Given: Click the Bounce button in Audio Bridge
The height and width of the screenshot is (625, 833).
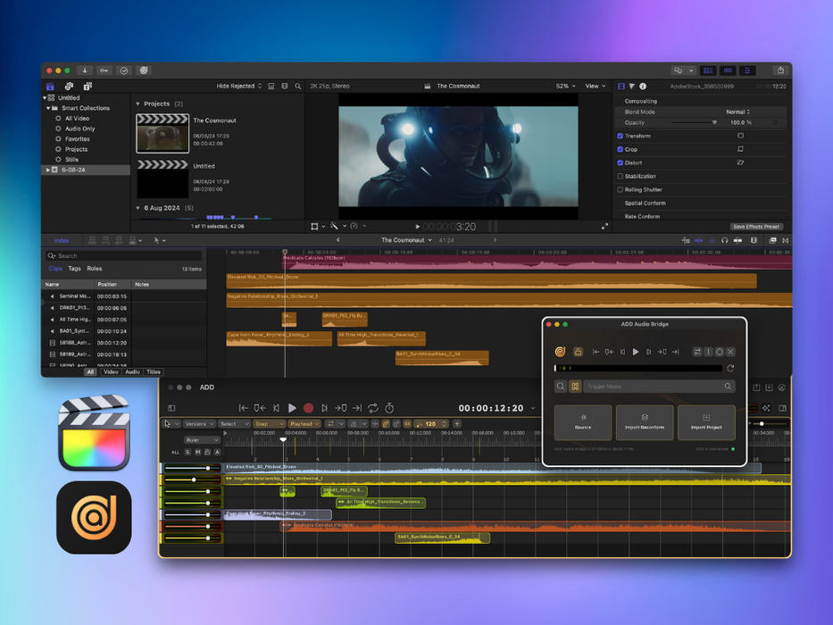Looking at the screenshot, I should (583, 422).
